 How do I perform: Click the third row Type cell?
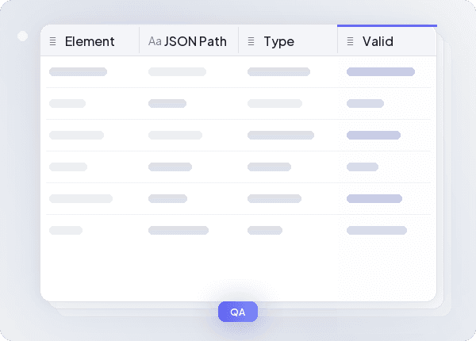pos(281,136)
